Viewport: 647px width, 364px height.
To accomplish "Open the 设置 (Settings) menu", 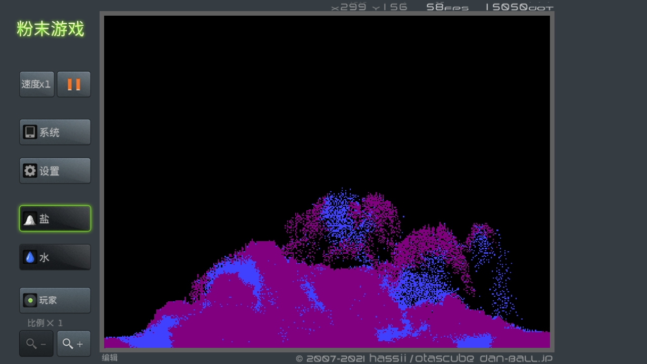I will [x=55, y=171].
